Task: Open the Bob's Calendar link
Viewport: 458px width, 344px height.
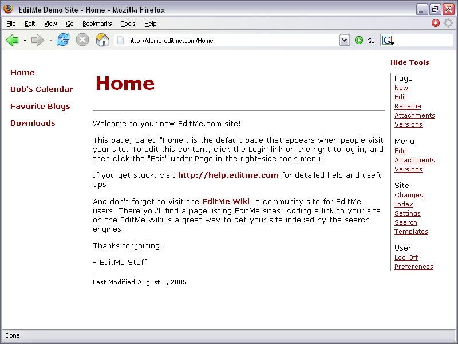Action: [x=41, y=89]
